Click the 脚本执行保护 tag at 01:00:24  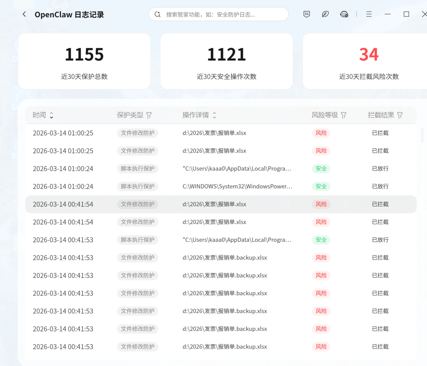137,169
